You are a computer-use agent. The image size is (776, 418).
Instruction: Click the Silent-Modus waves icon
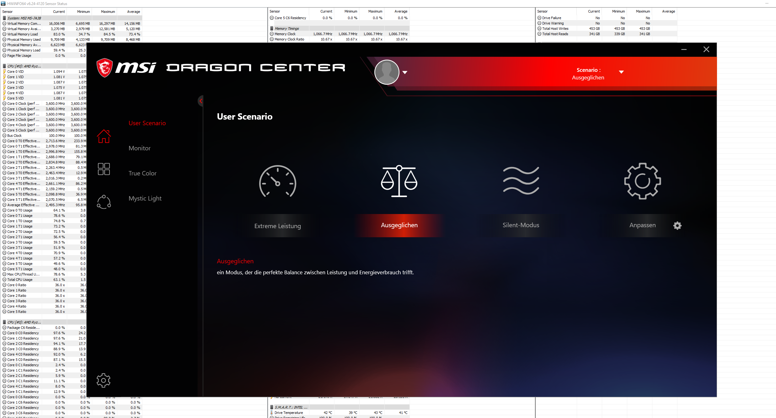(x=521, y=180)
